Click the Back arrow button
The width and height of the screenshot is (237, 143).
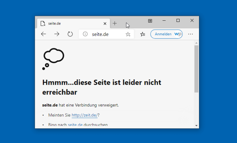point(44,34)
